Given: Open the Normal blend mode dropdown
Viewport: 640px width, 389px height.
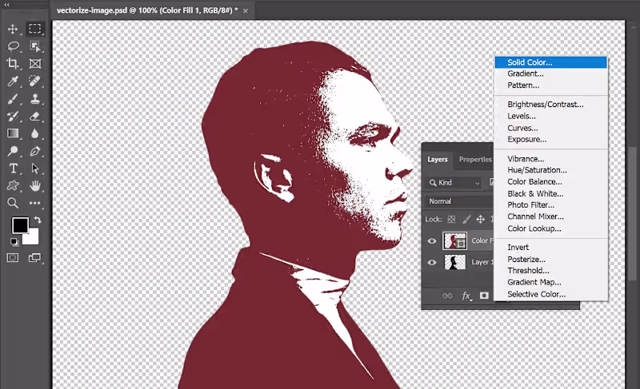Looking at the screenshot, I should click(x=459, y=201).
